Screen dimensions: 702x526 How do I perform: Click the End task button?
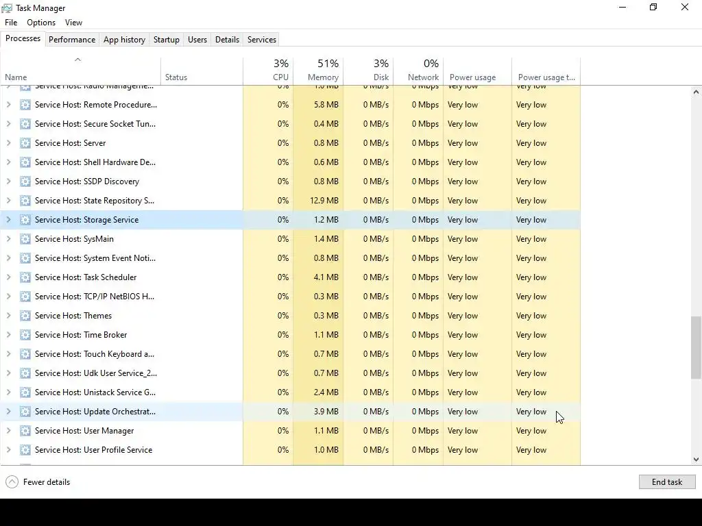click(666, 481)
